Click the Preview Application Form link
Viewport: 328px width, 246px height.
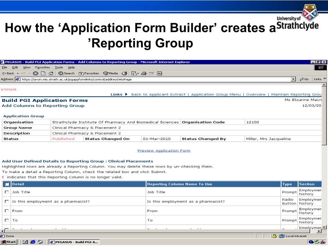pos(164,151)
